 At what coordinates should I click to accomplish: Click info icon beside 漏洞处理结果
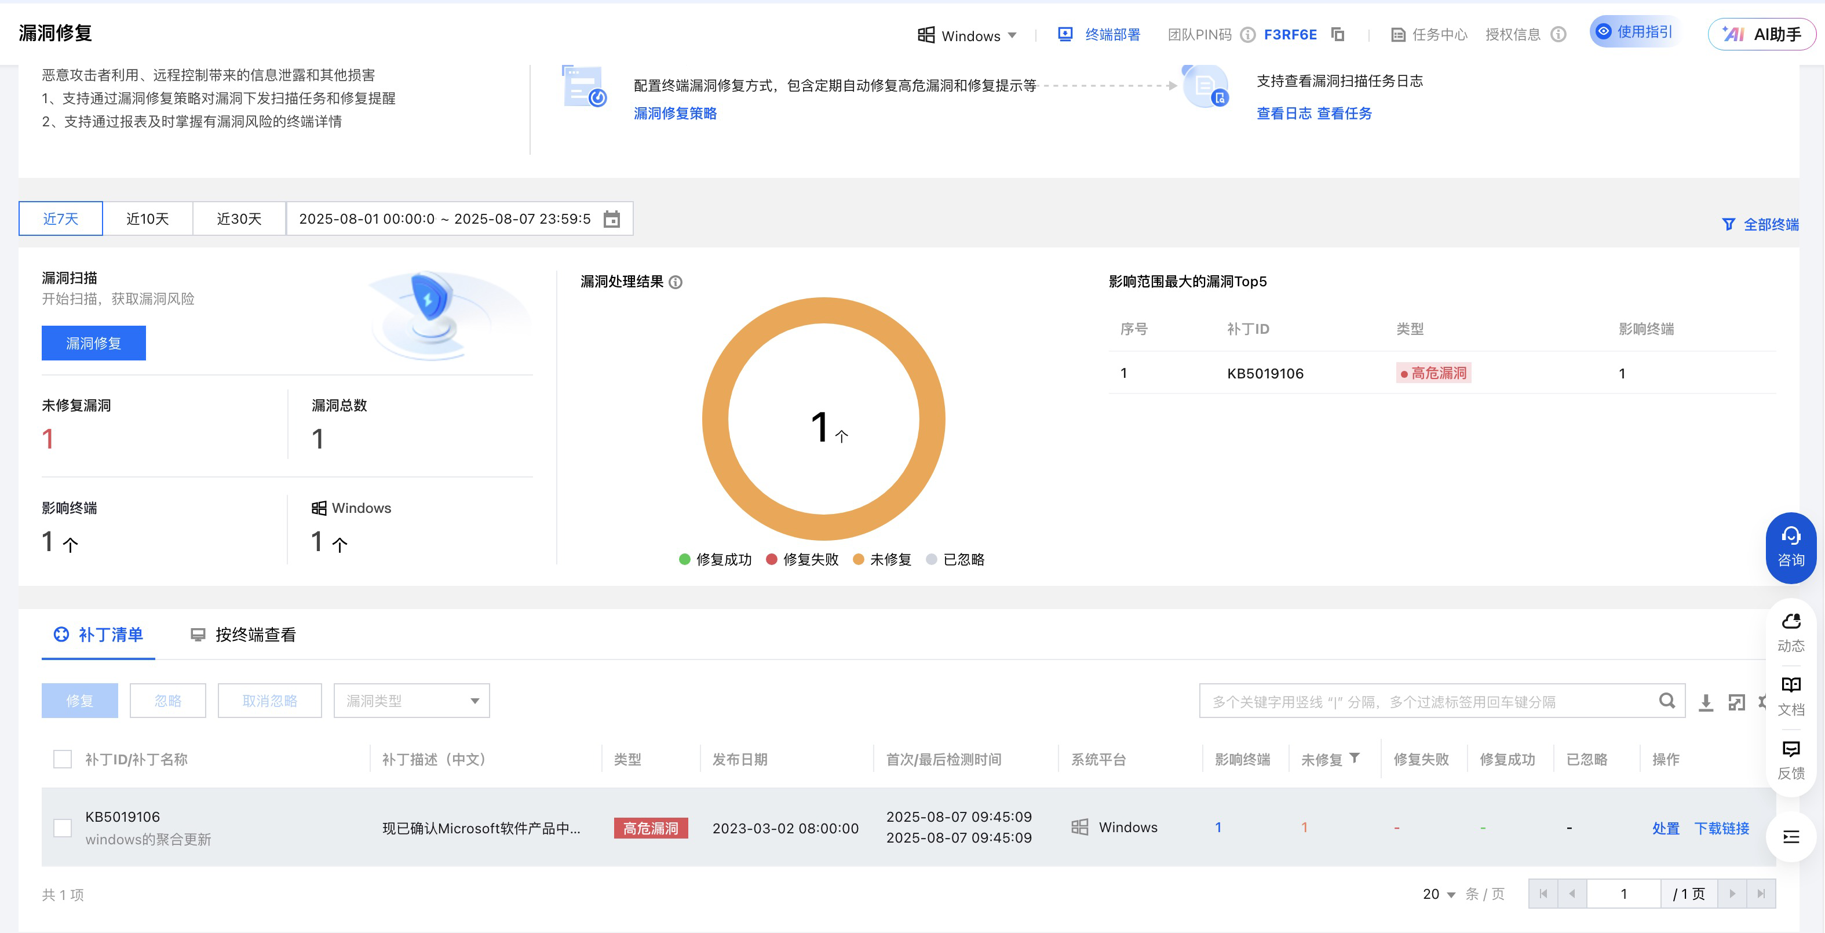click(676, 282)
